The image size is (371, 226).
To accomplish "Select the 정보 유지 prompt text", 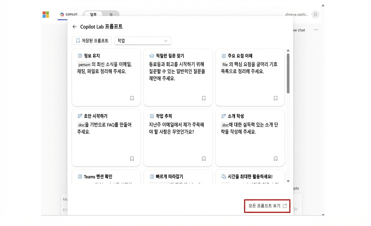I will tap(105, 68).
